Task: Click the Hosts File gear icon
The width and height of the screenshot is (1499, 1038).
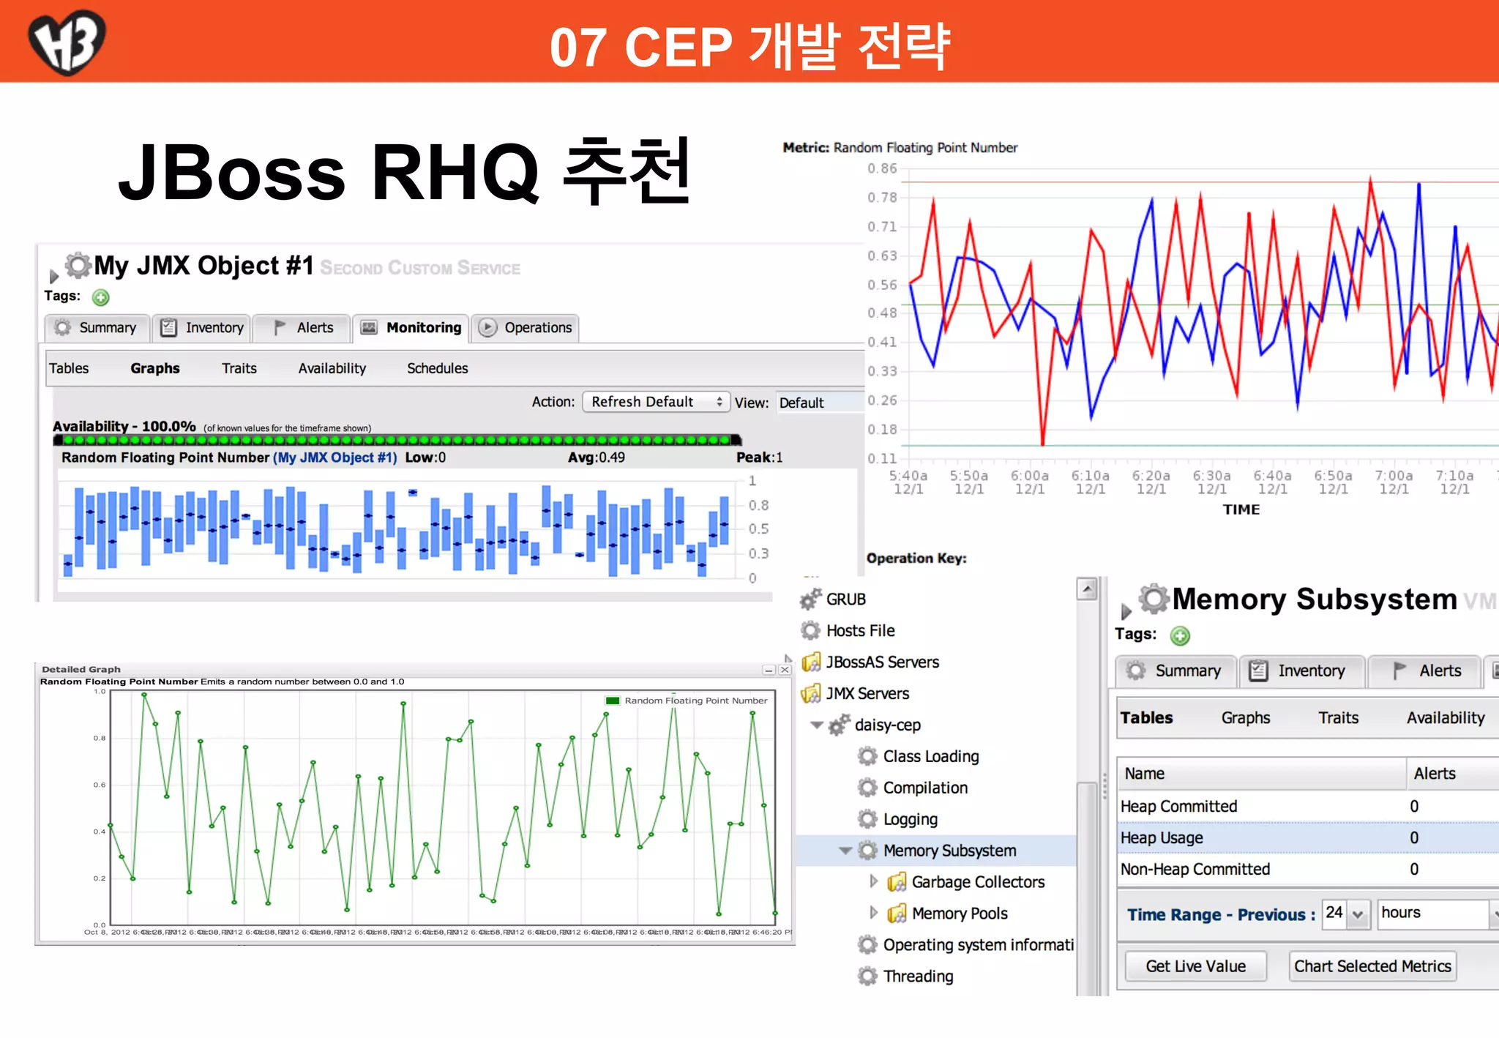Action: point(810,631)
